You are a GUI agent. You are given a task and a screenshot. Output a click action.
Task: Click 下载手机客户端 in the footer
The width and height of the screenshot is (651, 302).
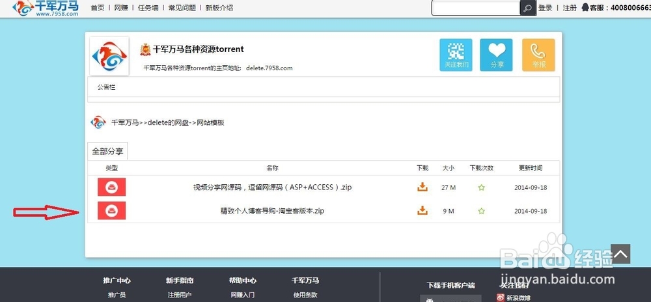tap(450, 286)
